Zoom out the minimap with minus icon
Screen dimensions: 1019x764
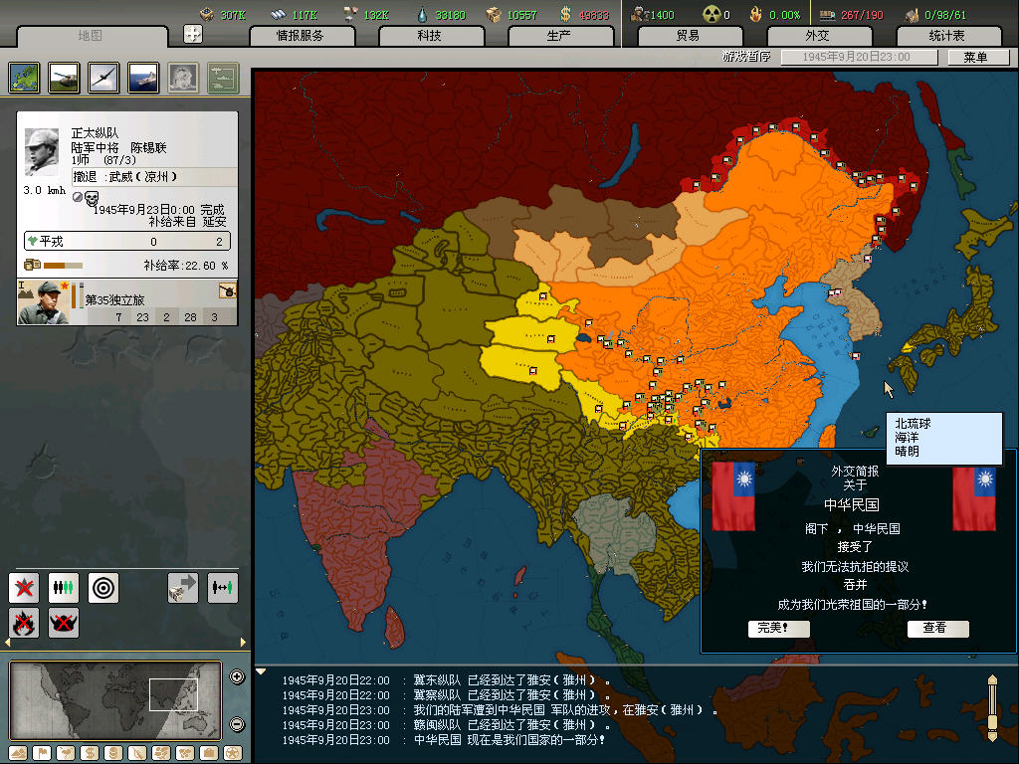[x=237, y=724]
